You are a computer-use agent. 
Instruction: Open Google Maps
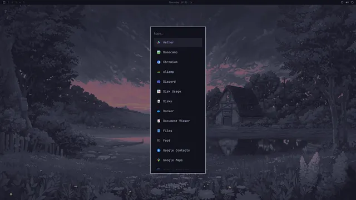pos(178,160)
